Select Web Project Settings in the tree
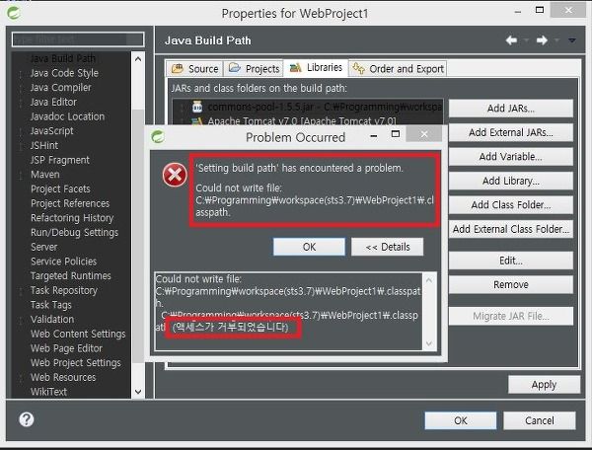The height and width of the screenshot is (450, 592). coord(76,362)
